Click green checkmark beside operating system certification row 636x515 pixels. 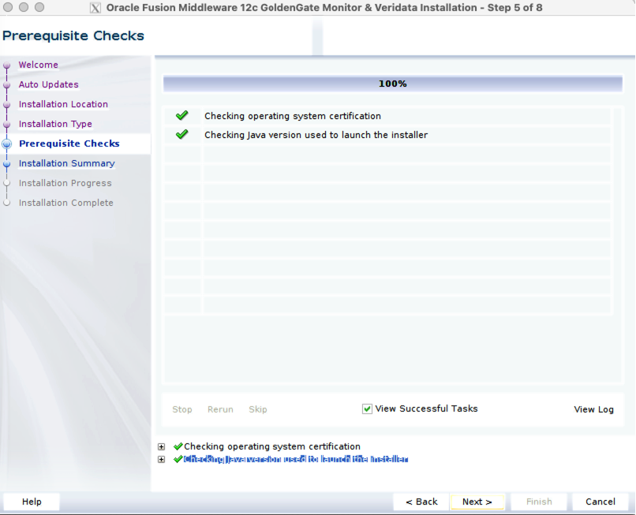click(182, 116)
